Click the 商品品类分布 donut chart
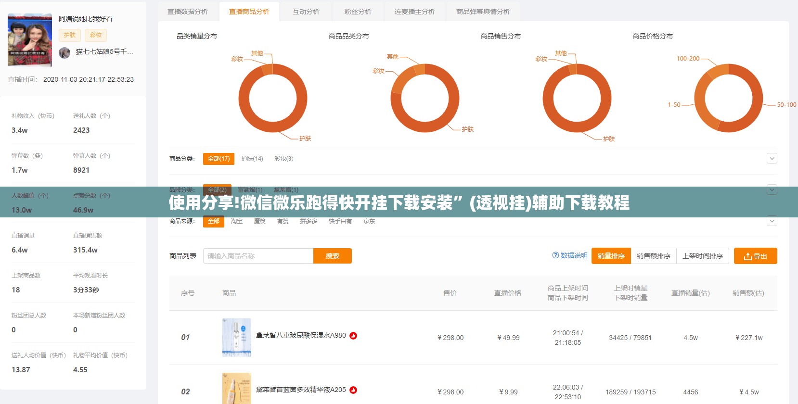798x404 pixels. 425,98
